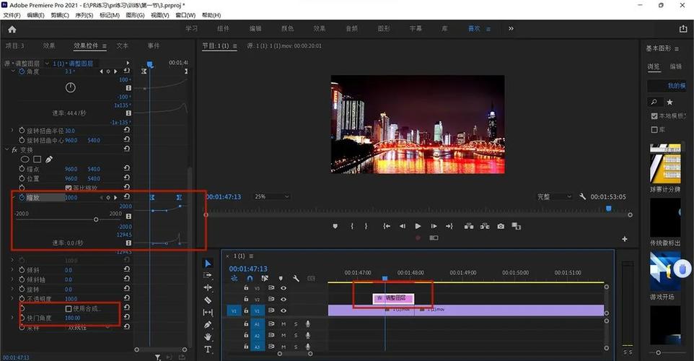The height and width of the screenshot is (361, 694).
Task: Mute audio track A1
Action: 284,323
